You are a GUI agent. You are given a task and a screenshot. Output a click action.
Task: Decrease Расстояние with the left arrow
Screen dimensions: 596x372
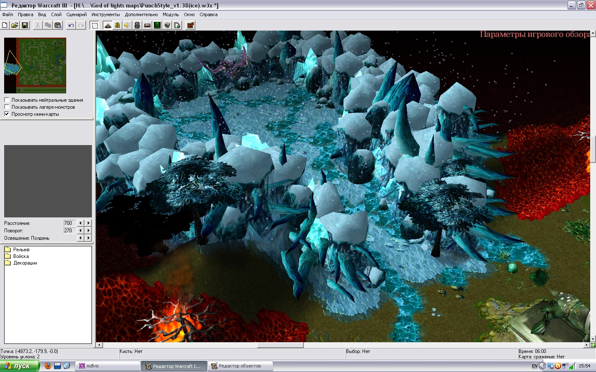tap(81, 223)
